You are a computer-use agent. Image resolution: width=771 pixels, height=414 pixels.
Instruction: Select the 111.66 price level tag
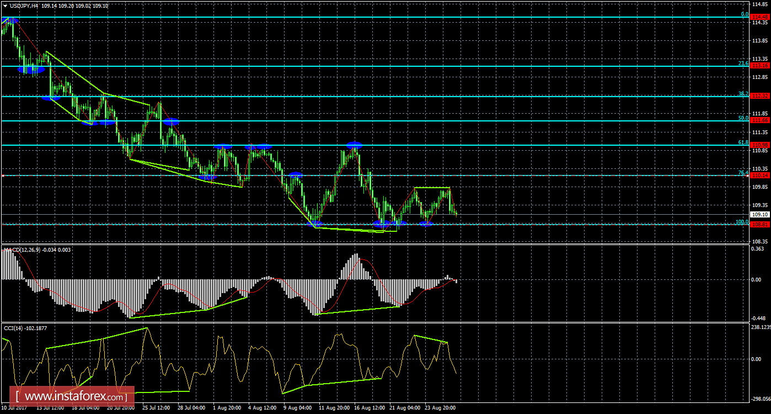coord(761,120)
